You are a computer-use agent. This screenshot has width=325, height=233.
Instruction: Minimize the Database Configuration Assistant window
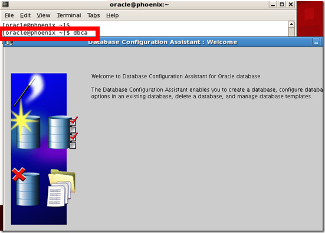tap(316, 42)
